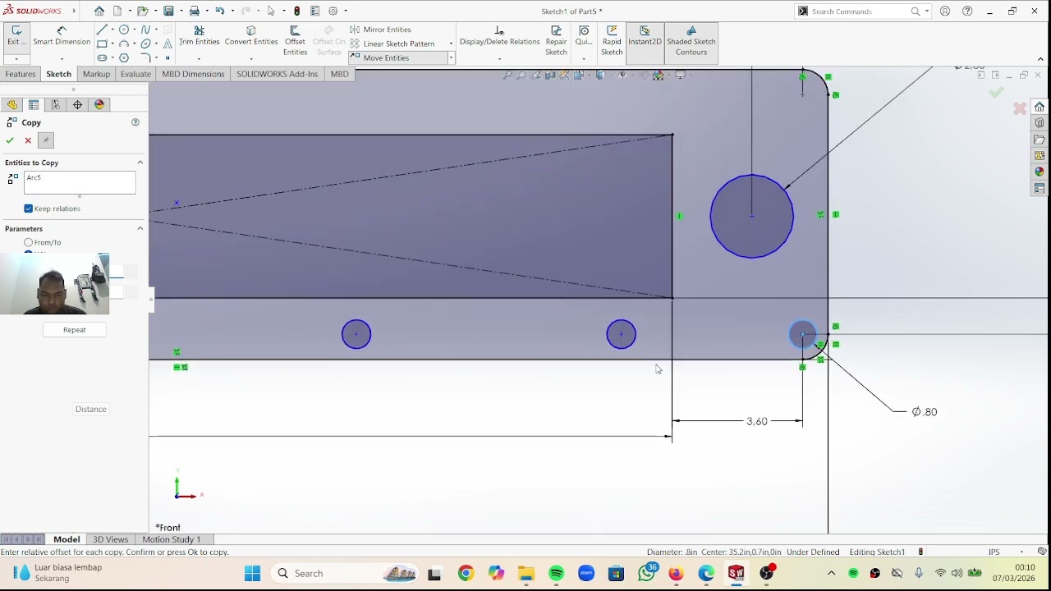Open the Options gear dropdown arrow
The height and width of the screenshot is (591, 1051).
[345, 11]
